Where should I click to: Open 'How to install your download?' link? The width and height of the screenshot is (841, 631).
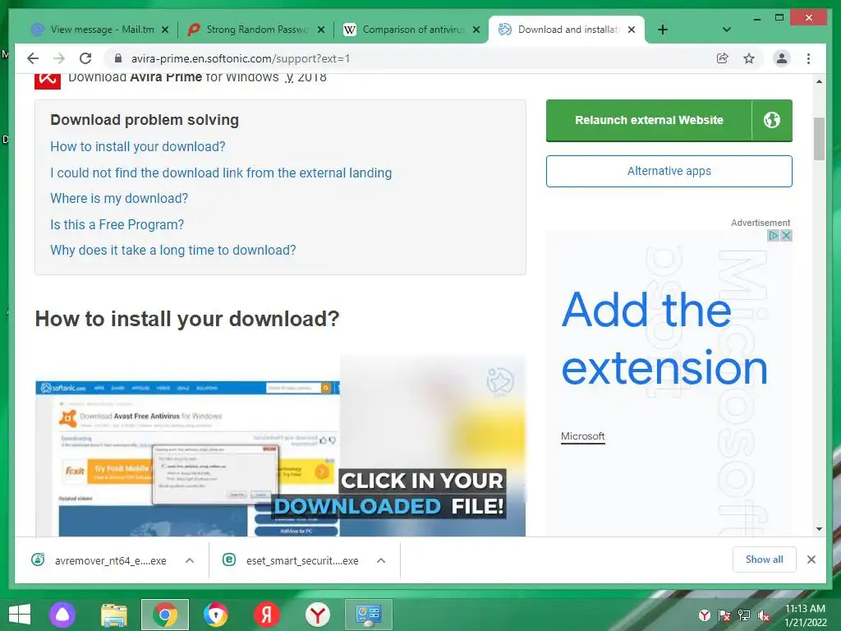point(138,146)
